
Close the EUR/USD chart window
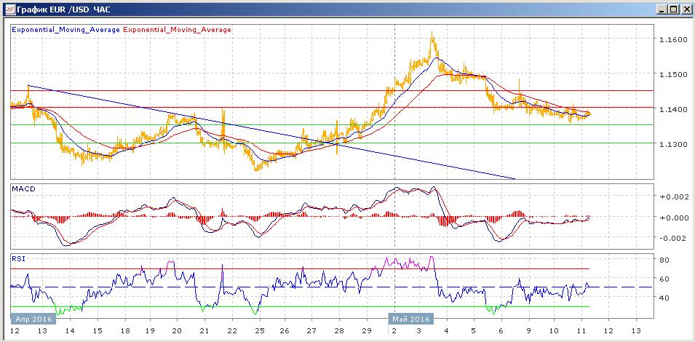(685, 9)
